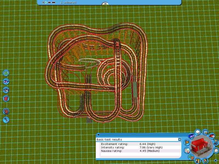Open the red file/load-save menu icon
Viewport: 219px width, 164px height.
[6, 99]
